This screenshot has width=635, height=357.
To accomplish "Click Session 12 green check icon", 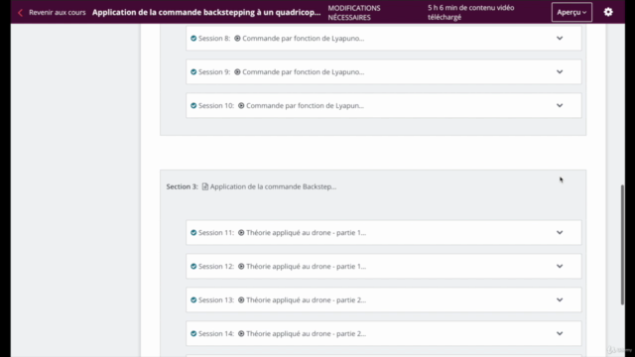I will coord(193,267).
